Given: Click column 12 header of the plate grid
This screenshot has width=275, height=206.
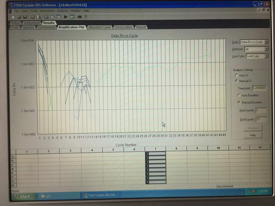Looking at the screenshot, I should pyautogui.click(x=260, y=147).
